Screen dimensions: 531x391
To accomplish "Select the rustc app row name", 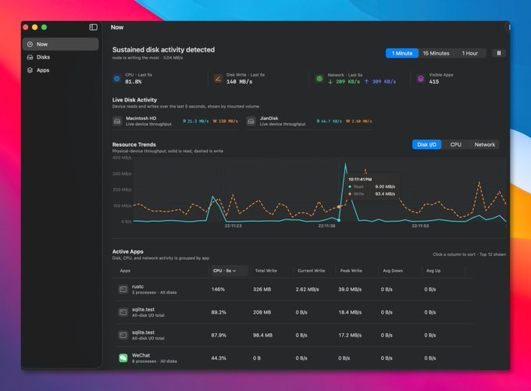I will pyautogui.click(x=138, y=286).
